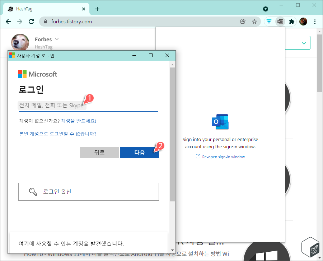Open a new browser tab
Screen dimensions: 323x261
pos(97,9)
